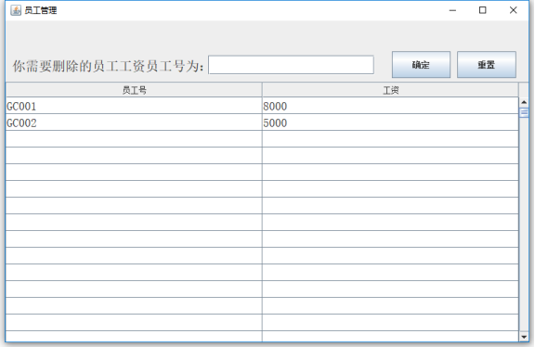Click the vertical scrollbar thumb

524,112
